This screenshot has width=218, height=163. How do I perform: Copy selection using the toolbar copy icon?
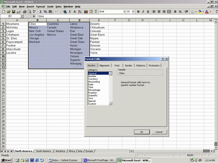45,12
